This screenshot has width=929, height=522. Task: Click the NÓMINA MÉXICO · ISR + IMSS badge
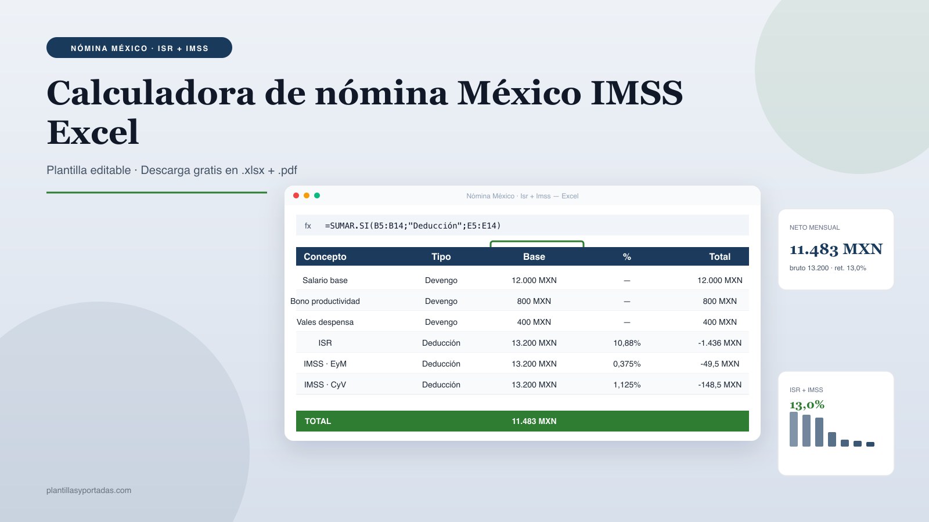(139, 48)
